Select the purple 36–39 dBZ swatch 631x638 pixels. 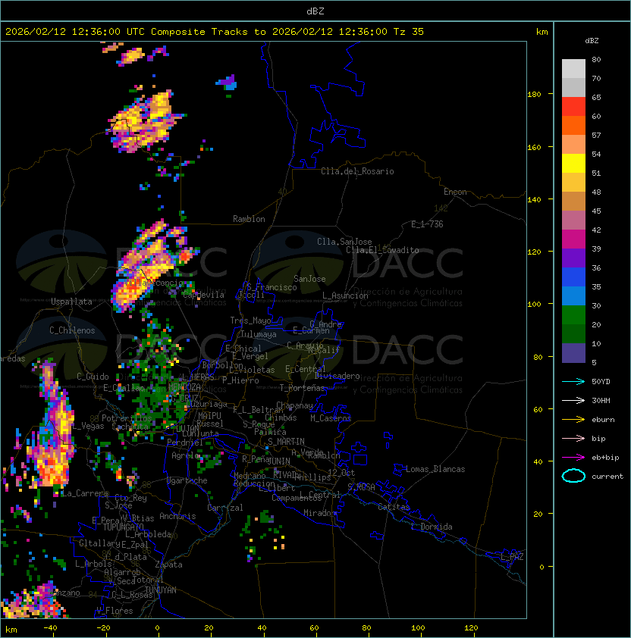[x=573, y=258]
